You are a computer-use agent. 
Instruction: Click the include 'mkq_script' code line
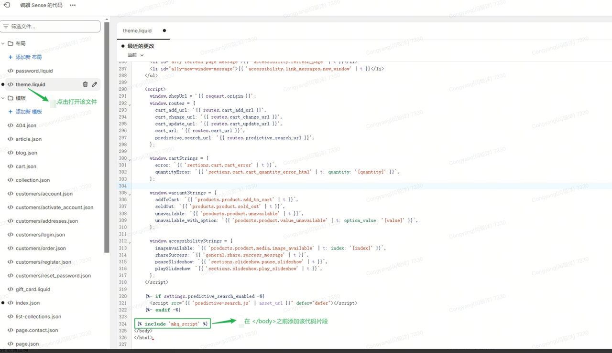coord(172,324)
